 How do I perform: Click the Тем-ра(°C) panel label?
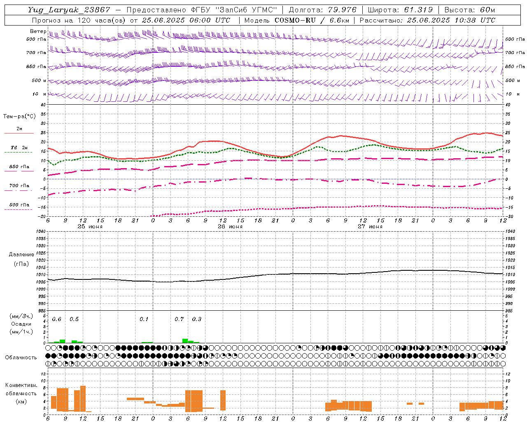pos(19,117)
